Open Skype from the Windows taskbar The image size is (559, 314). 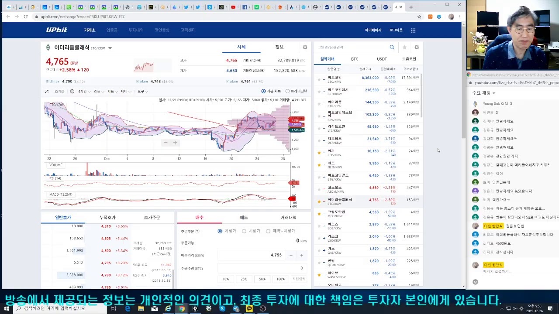222,309
